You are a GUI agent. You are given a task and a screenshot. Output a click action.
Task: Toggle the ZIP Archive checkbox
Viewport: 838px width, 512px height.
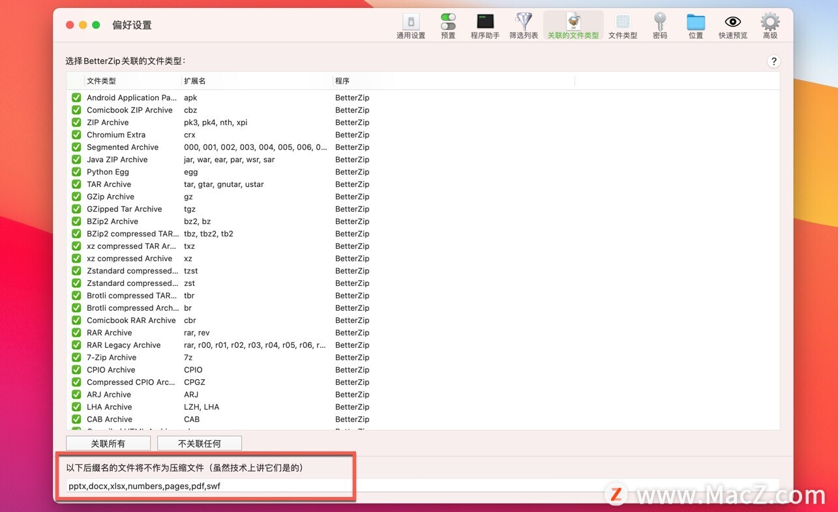pyautogui.click(x=76, y=122)
